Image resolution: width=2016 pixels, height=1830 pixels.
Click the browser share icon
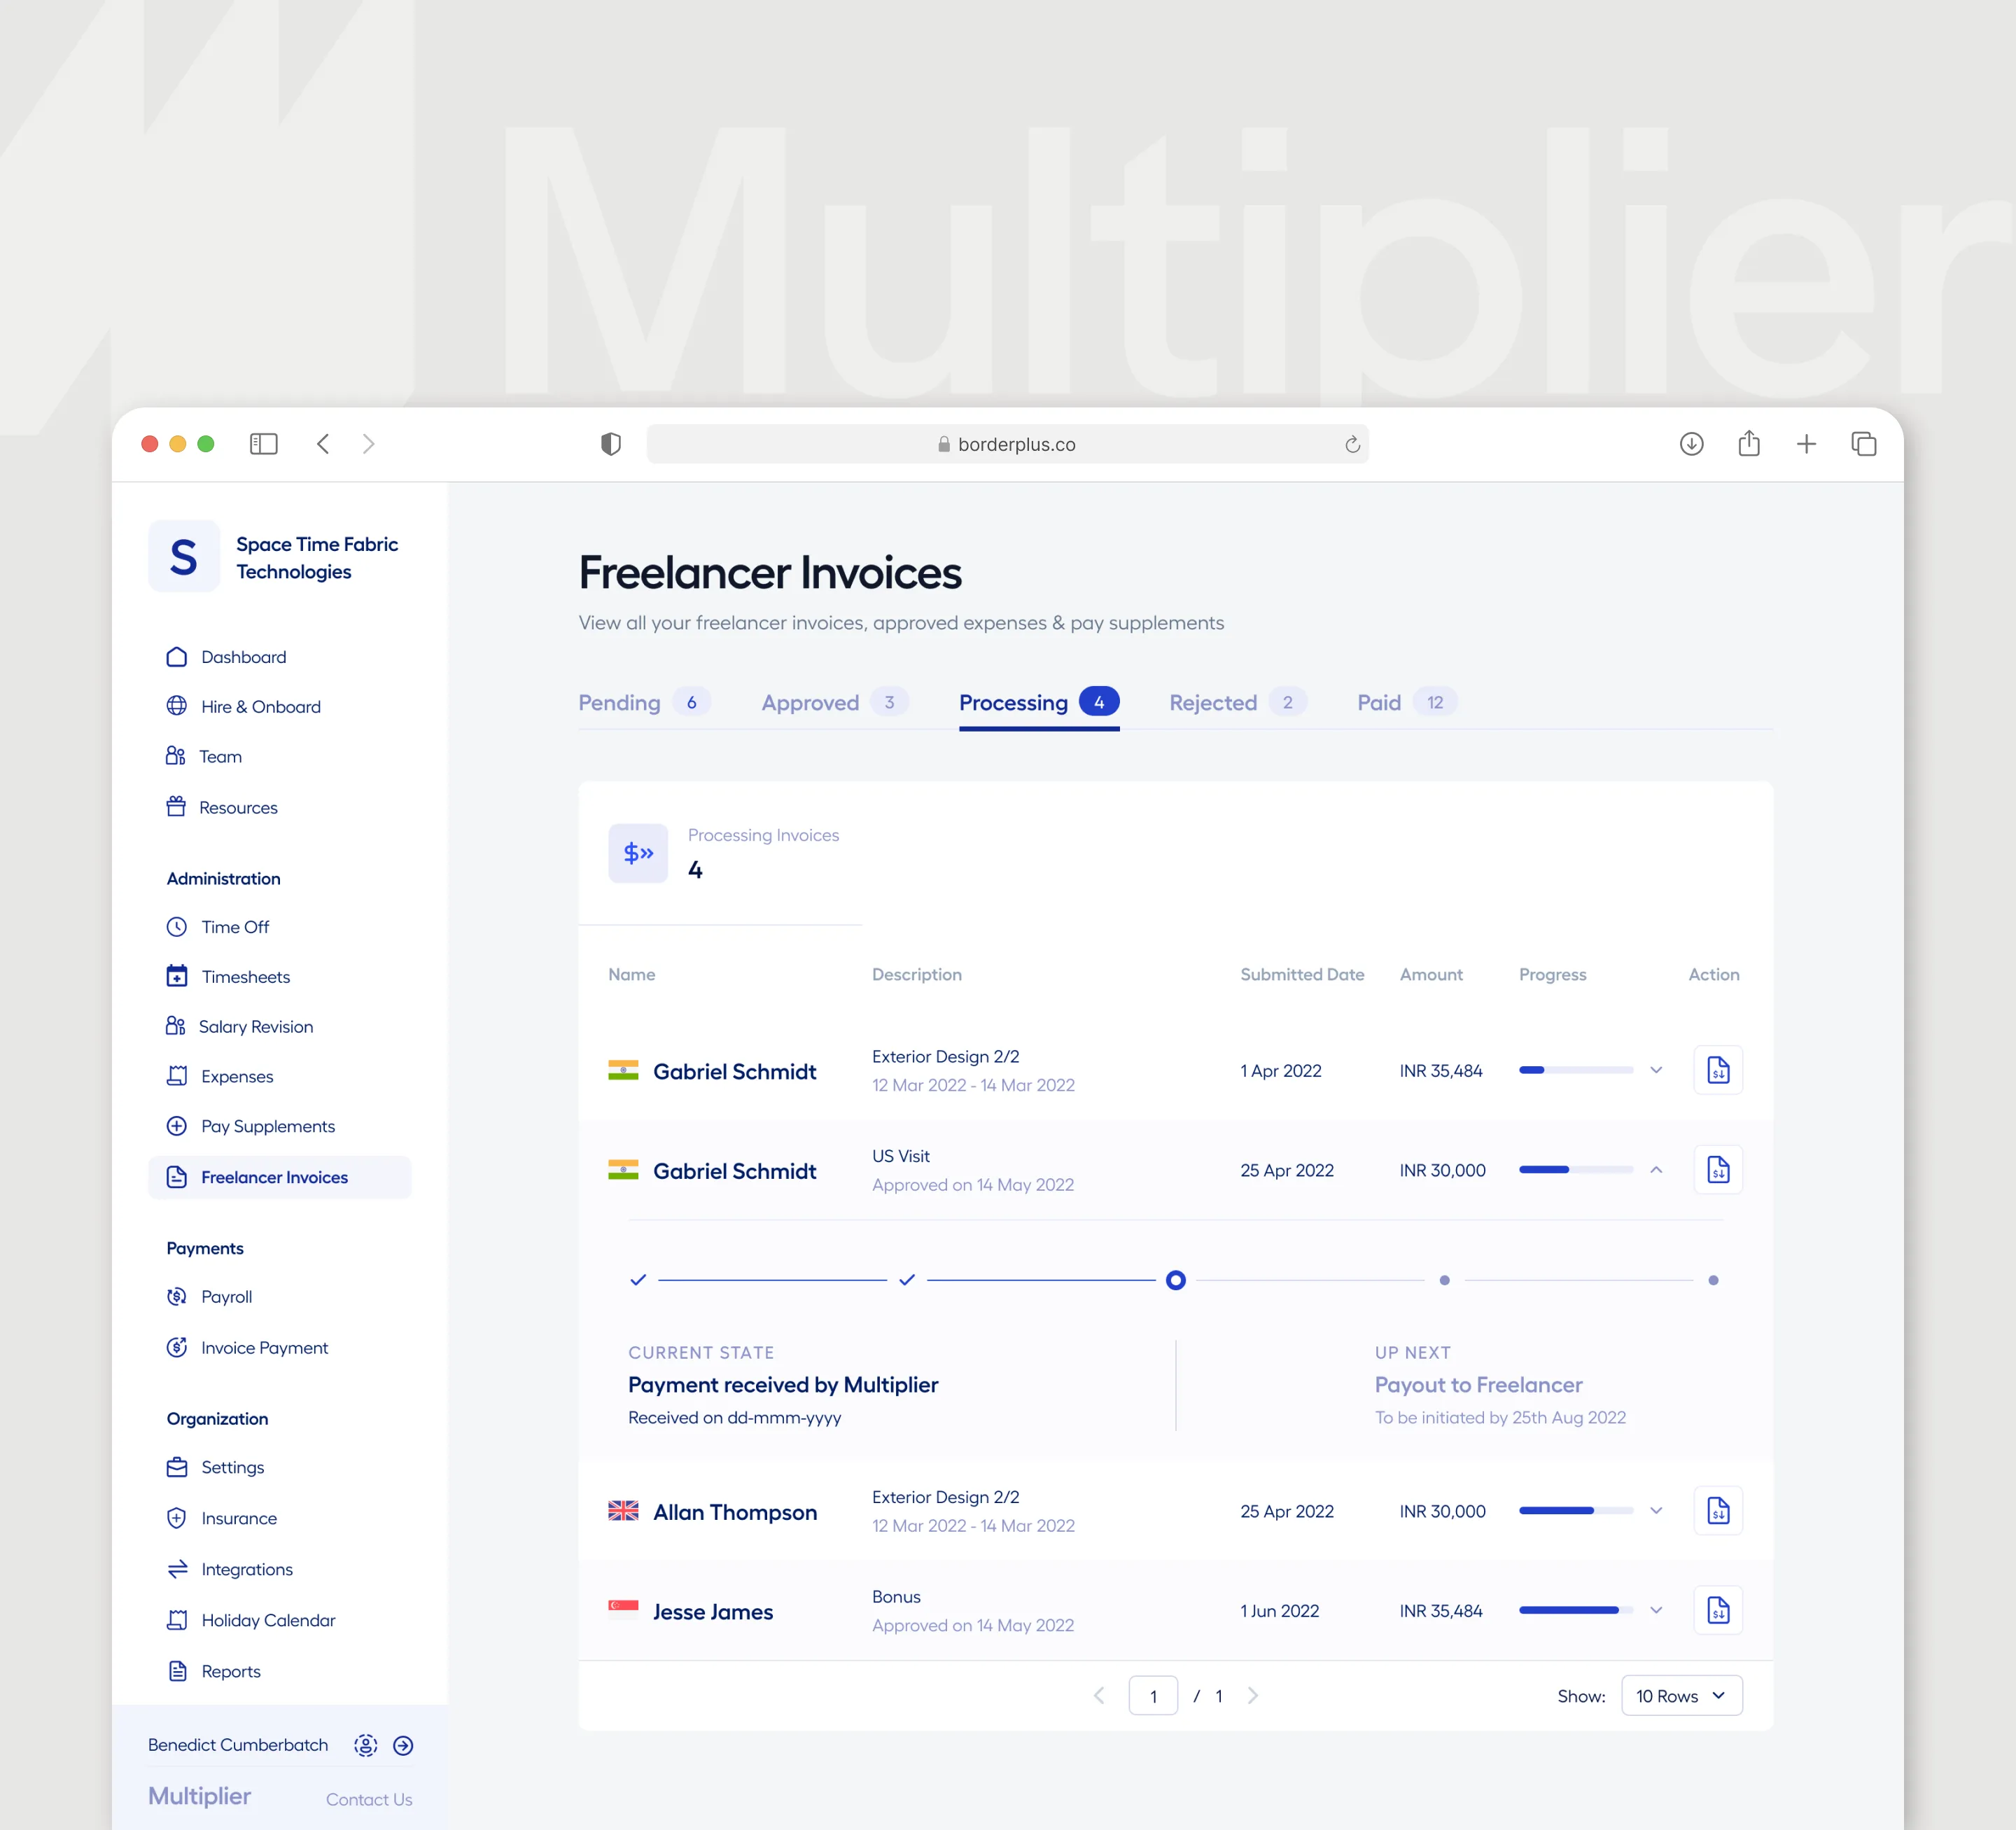(1749, 443)
